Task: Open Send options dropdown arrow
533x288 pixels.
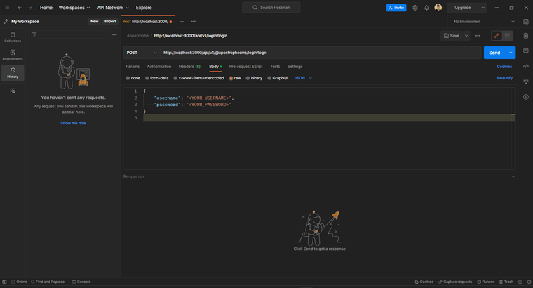Action: click(511, 53)
